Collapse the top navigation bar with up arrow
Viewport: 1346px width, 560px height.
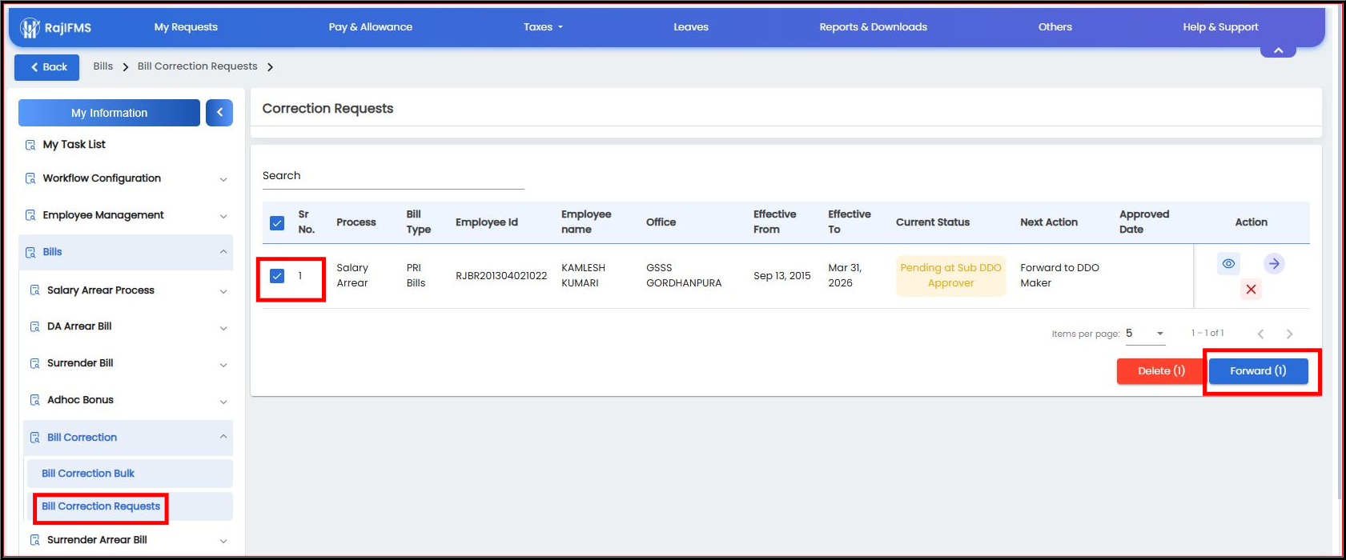click(x=1278, y=50)
